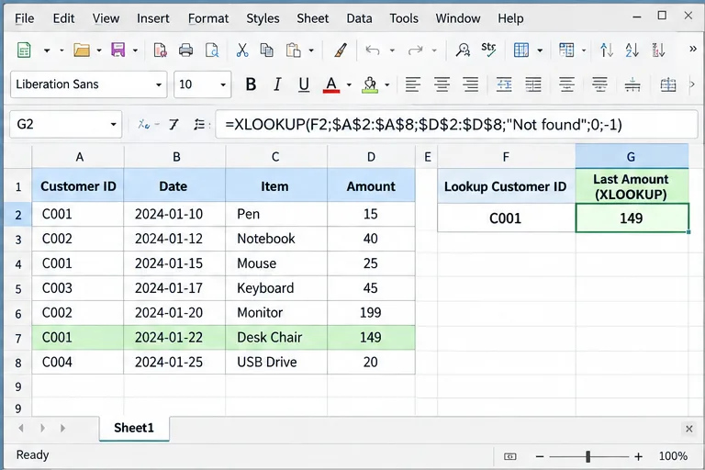Save the document with the floppy icon
This screenshot has width=705, height=470.
click(117, 50)
